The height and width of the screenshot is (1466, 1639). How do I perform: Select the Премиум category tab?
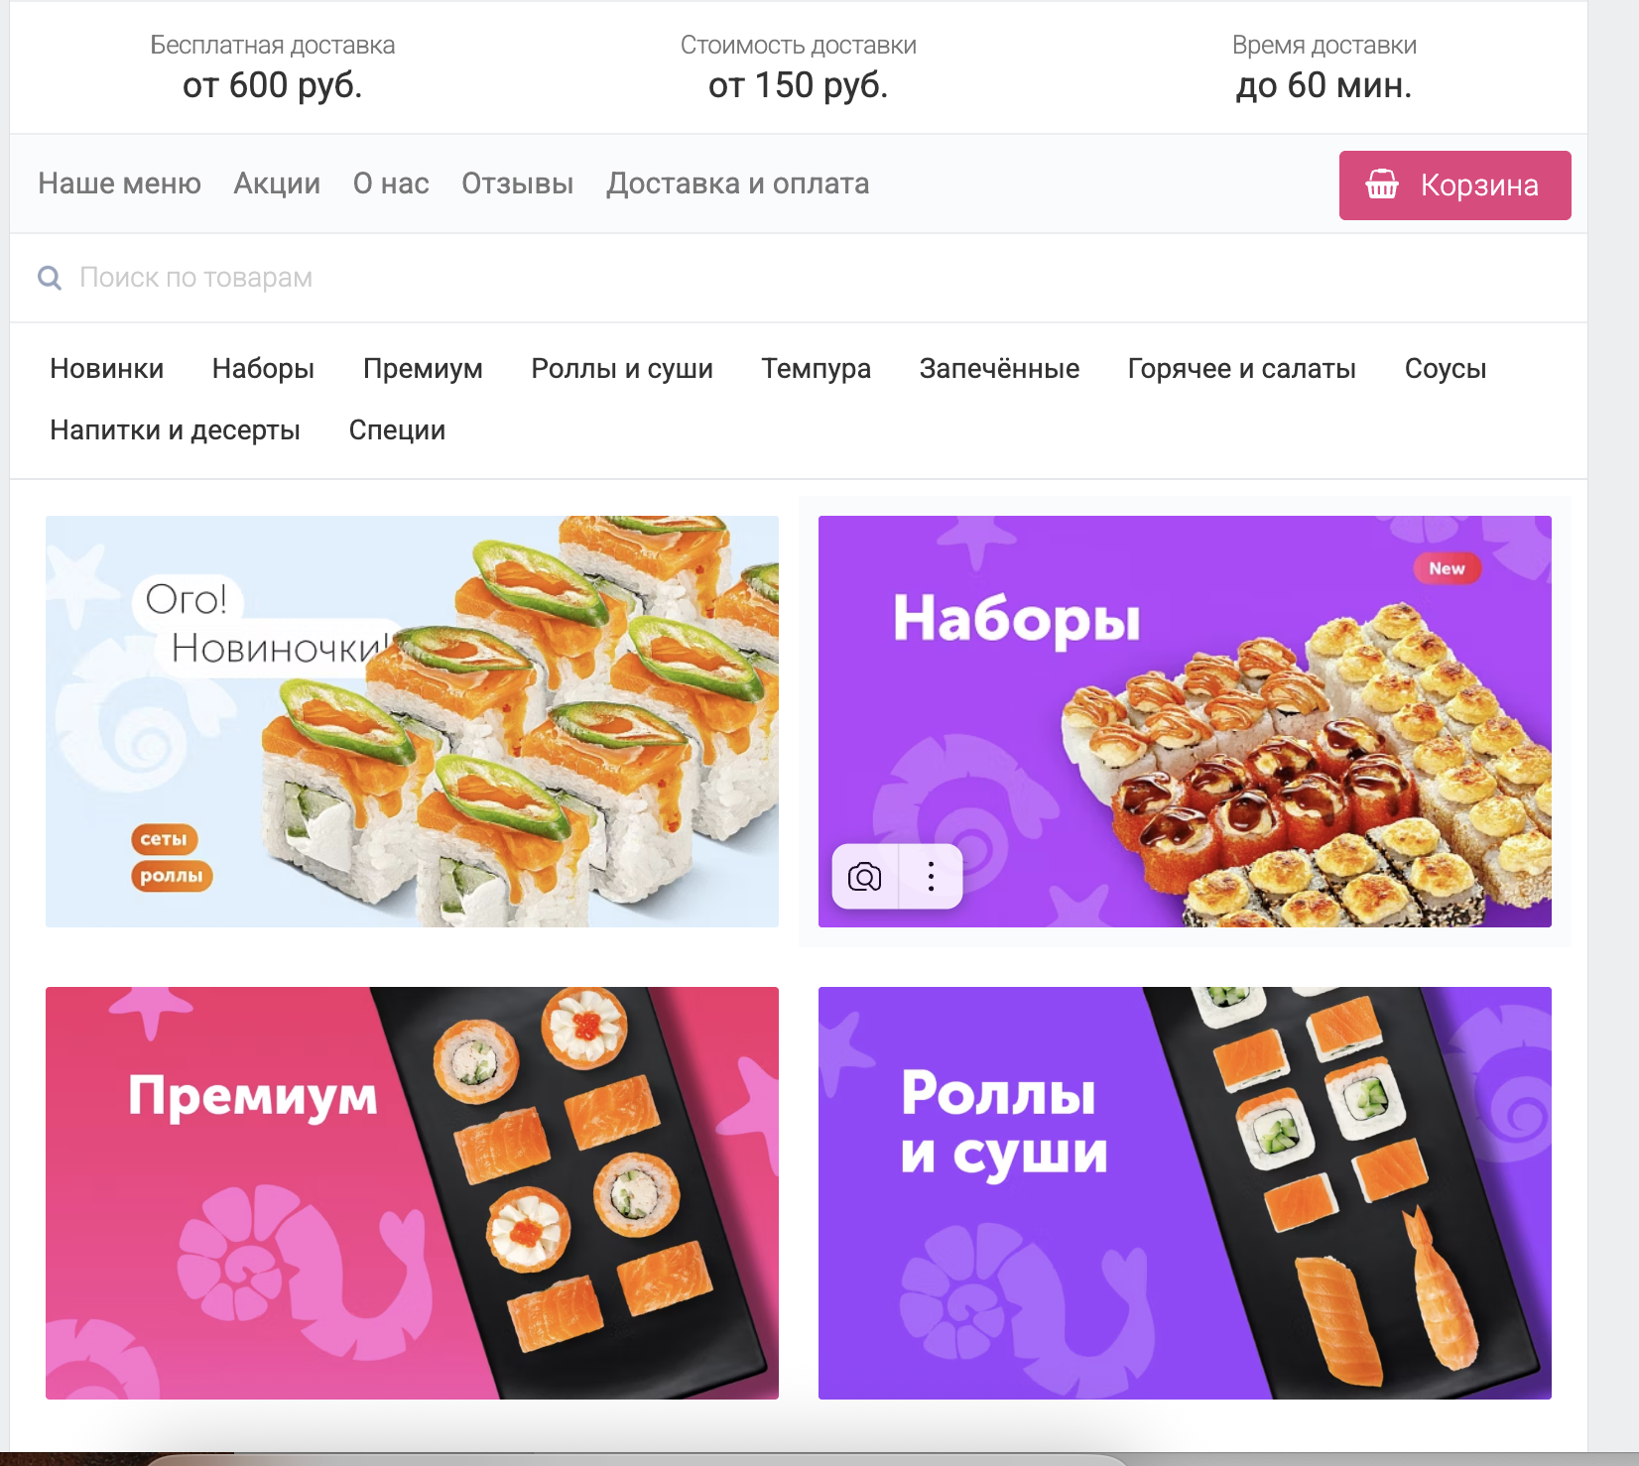click(x=423, y=369)
